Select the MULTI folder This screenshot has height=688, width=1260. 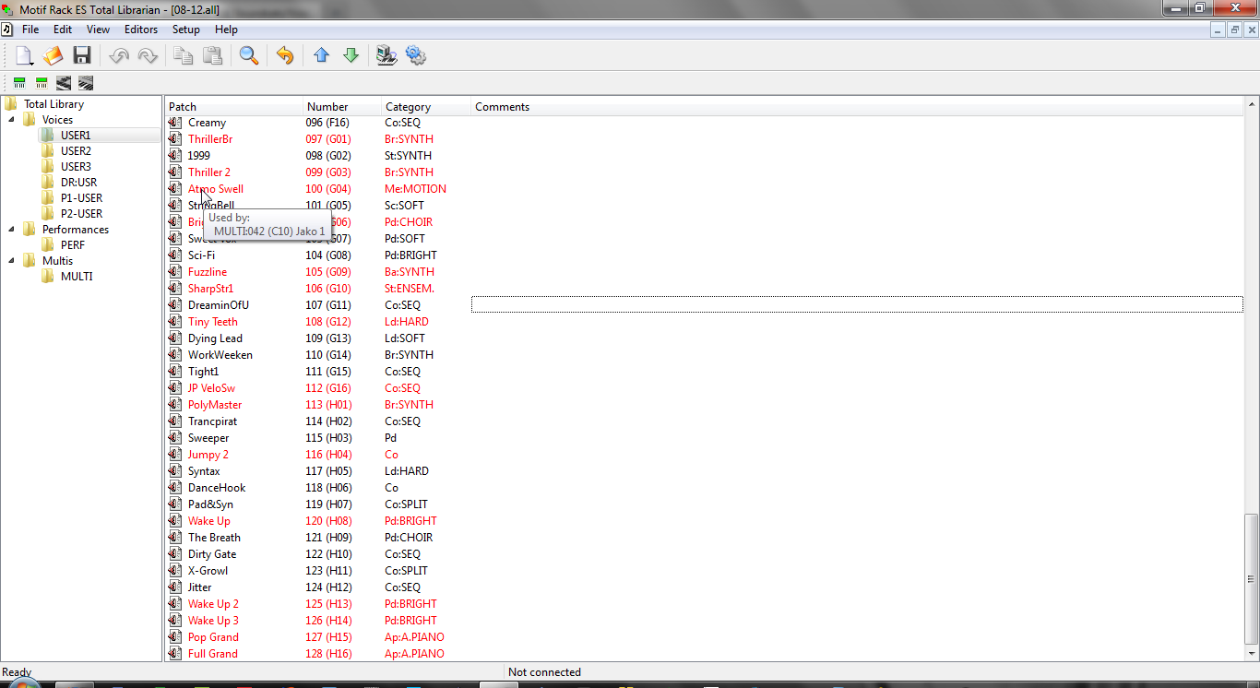77,277
